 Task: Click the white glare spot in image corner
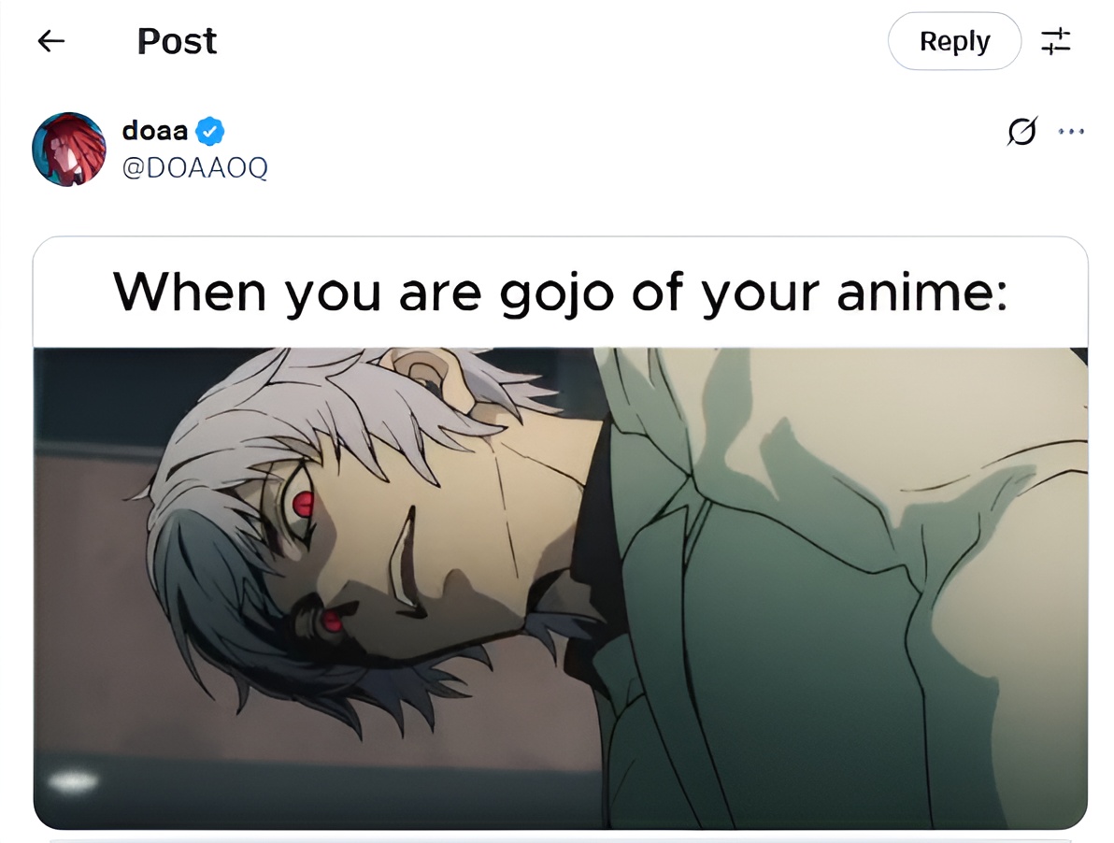pyautogui.click(x=73, y=781)
